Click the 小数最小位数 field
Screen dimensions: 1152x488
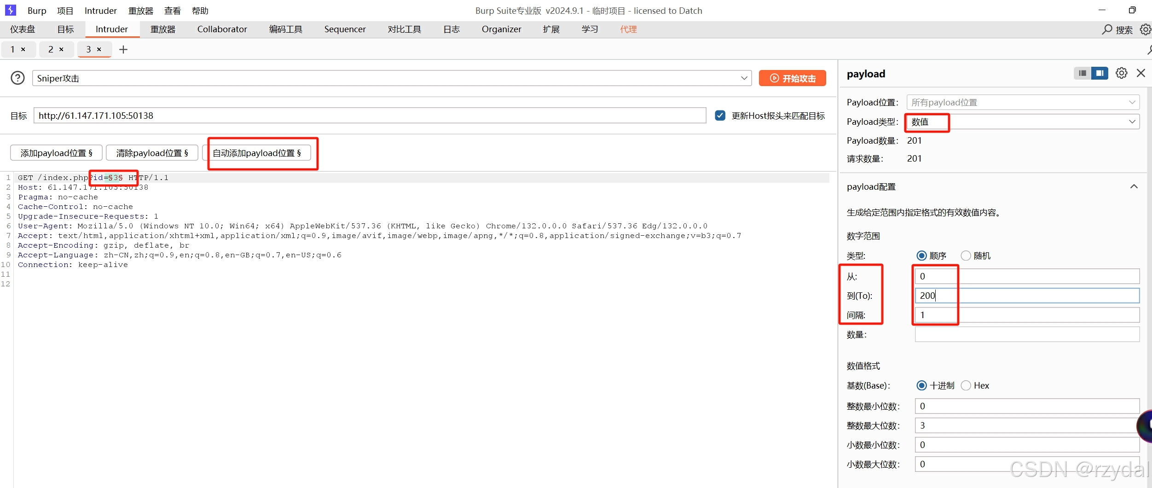click(1027, 445)
